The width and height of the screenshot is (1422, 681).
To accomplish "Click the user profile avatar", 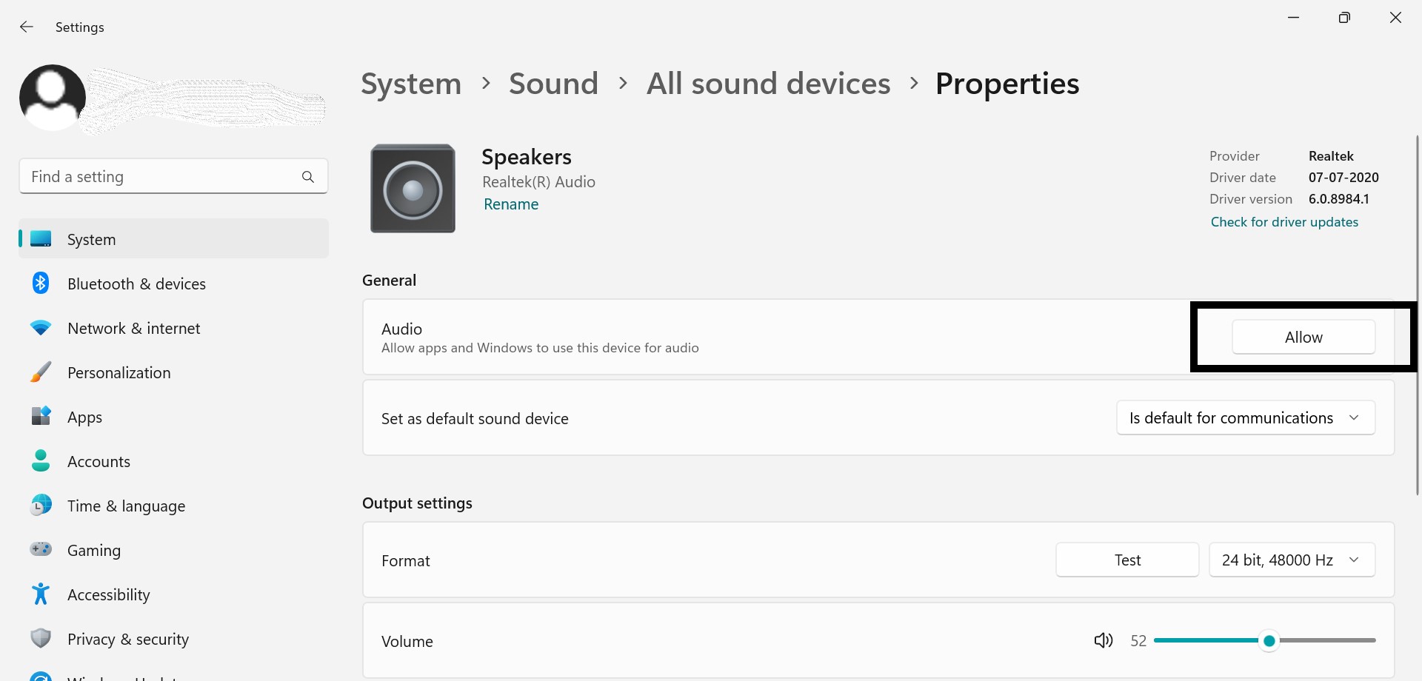I will point(52,98).
